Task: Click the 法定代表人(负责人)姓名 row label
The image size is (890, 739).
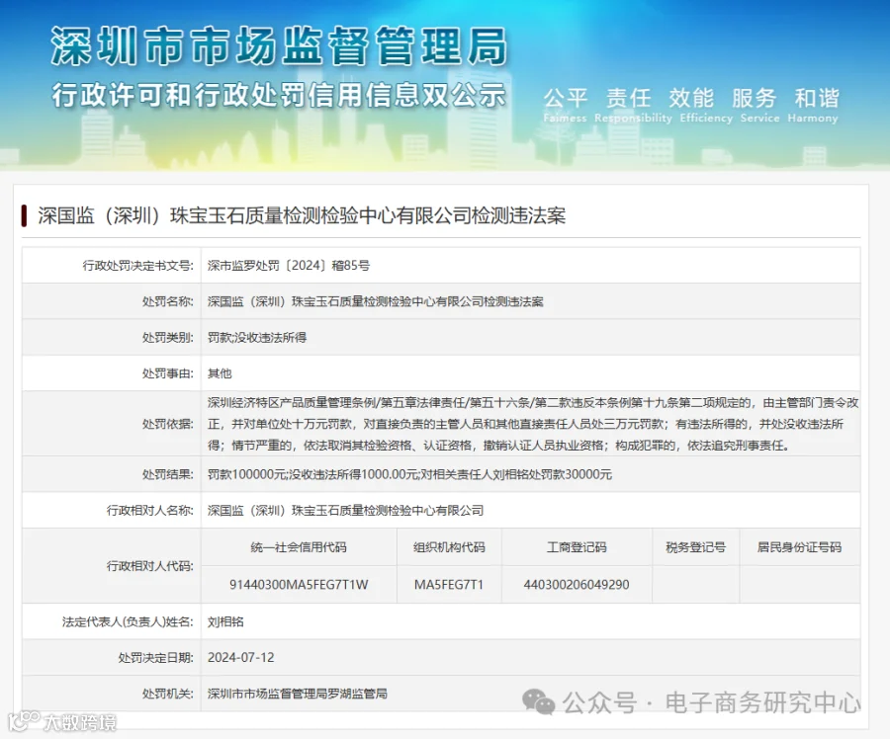Action: tap(128, 622)
